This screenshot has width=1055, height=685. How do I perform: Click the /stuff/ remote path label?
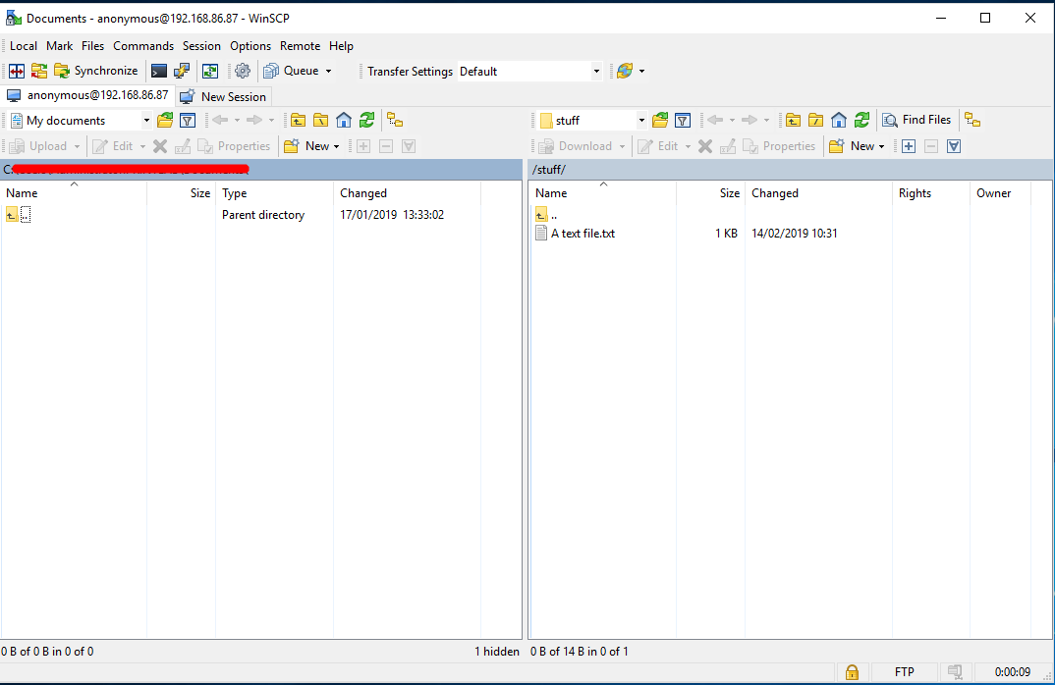click(549, 170)
